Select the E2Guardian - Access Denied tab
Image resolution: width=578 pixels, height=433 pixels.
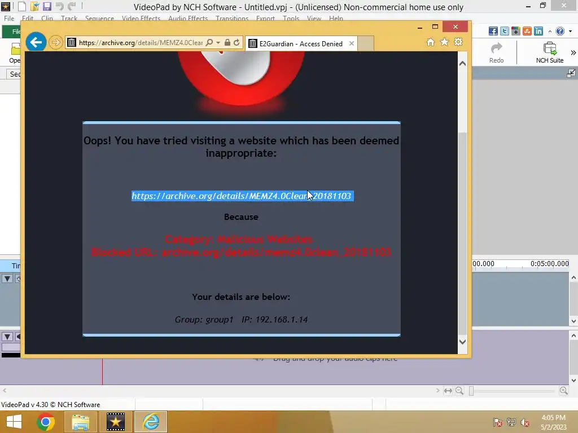pos(301,44)
